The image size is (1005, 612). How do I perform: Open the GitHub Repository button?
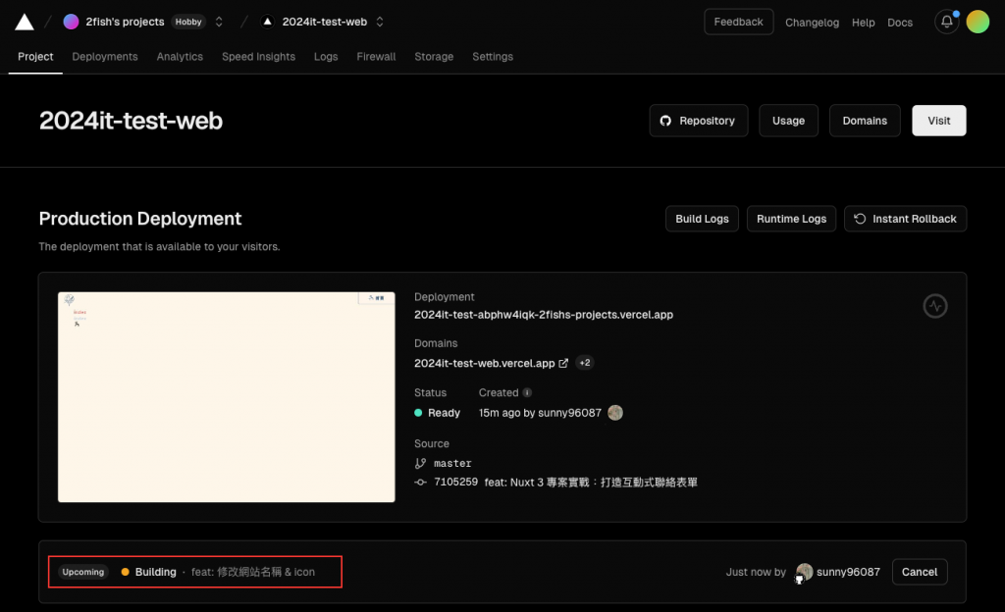699,121
